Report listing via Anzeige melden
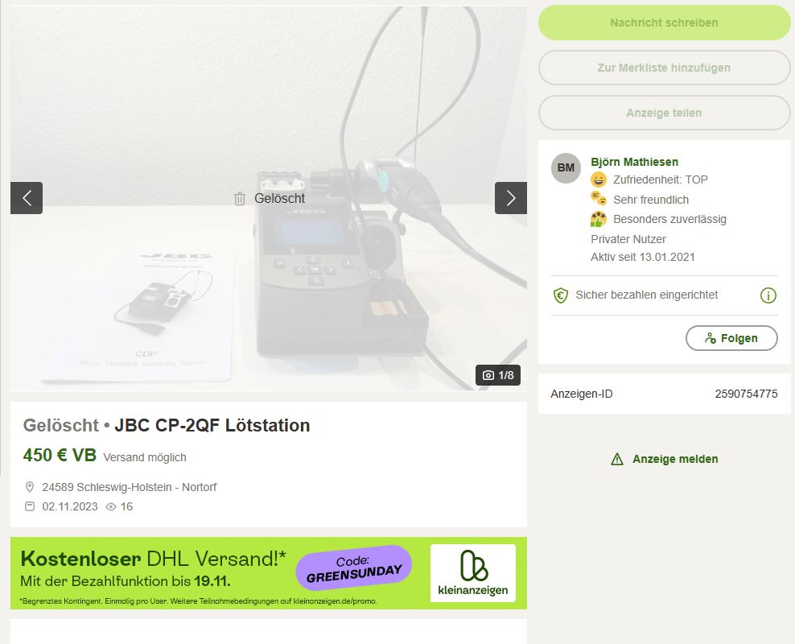Screen dimensions: 795x644 pos(675,459)
